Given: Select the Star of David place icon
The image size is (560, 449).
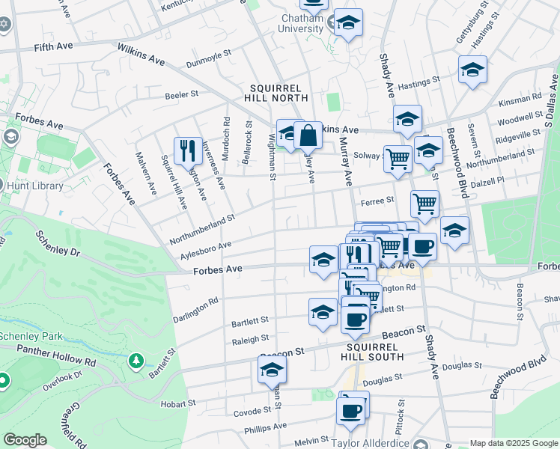Looking at the screenshot, I should click(x=4, y=24).
